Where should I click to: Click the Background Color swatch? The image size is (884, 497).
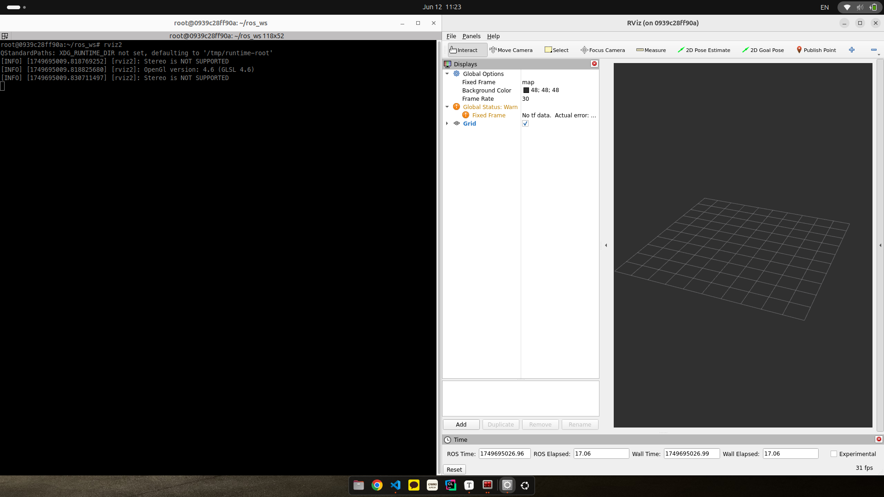526,90
